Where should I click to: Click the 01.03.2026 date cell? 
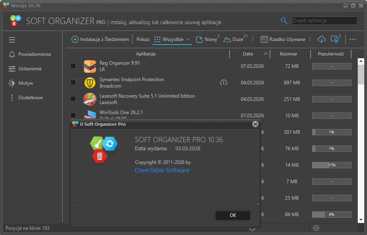(x=252, y=116)
